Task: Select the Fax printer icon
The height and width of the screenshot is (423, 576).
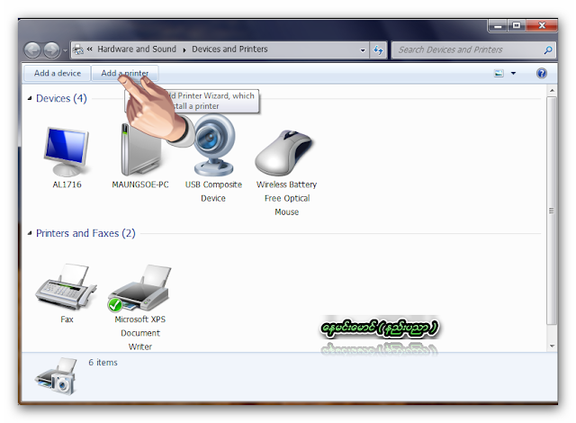Action: tap(66, 287)
